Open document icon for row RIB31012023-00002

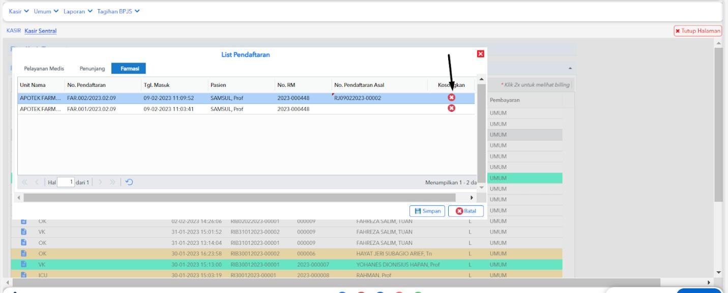pos(23,232)
